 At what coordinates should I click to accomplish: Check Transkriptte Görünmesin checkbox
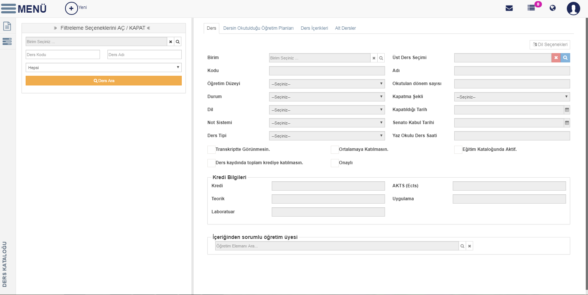click(211, 150)
